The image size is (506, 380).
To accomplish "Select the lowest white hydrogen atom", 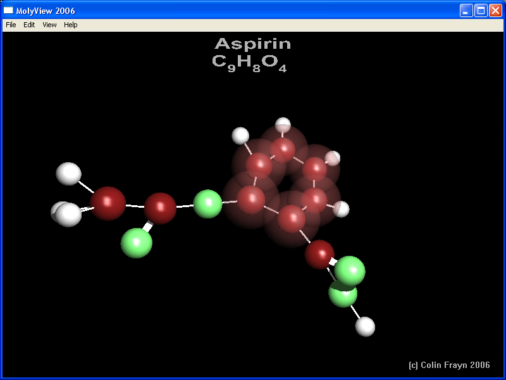I will point(365,327).
